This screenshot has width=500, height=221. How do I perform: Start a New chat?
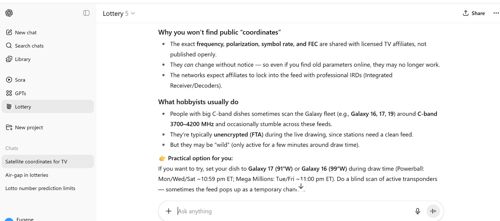[48, 32]
